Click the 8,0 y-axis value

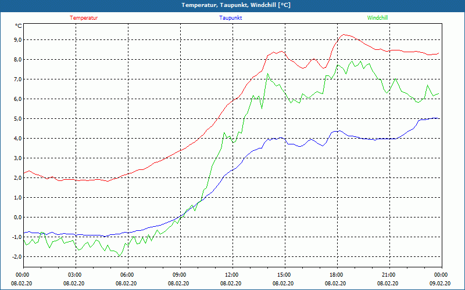pos(18,60)
